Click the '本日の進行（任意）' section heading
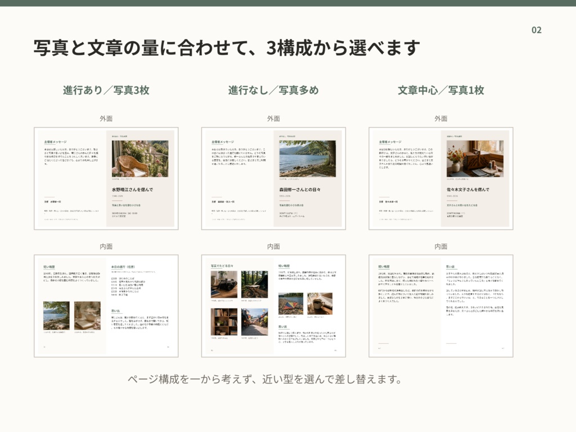 click(x=123, y=267)
